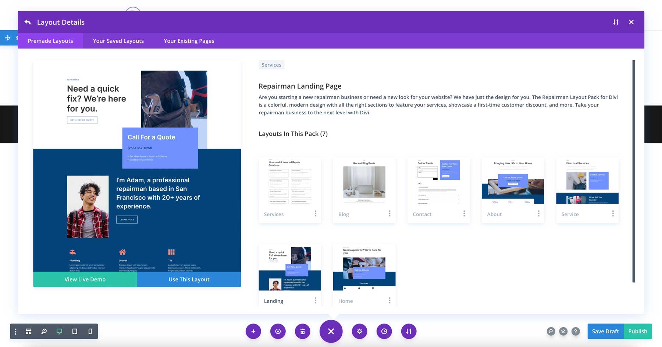Screen dimensions: 662x347
Task: Open editing history with the clock button
Action: click(x=384, y=331)
